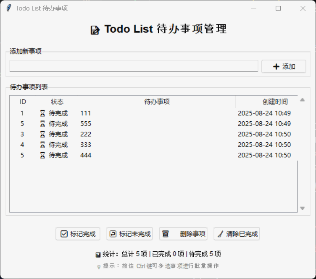Click the bar chart icon before 统计
This screenshot has height=279, width=316.
(x=98, y=255)
